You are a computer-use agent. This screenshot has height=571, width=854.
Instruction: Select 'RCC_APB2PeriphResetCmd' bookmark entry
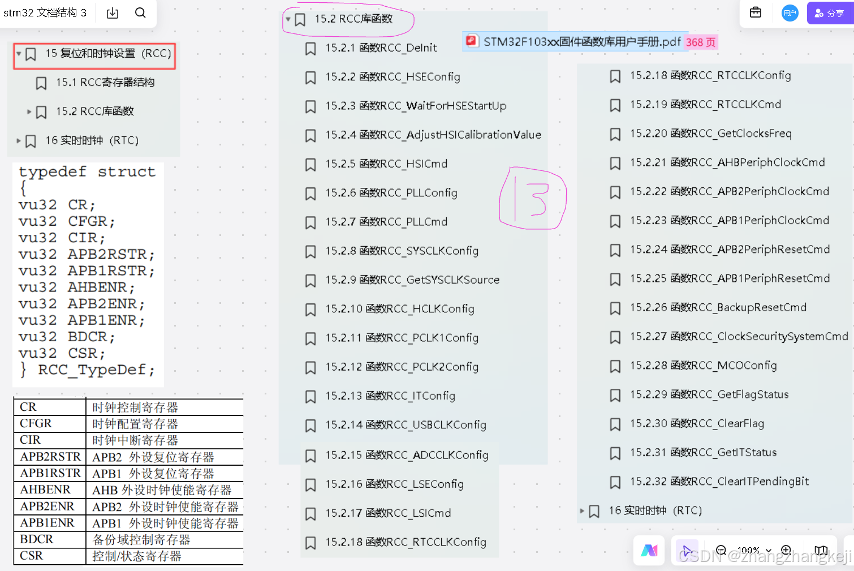[x=730, y=249]
